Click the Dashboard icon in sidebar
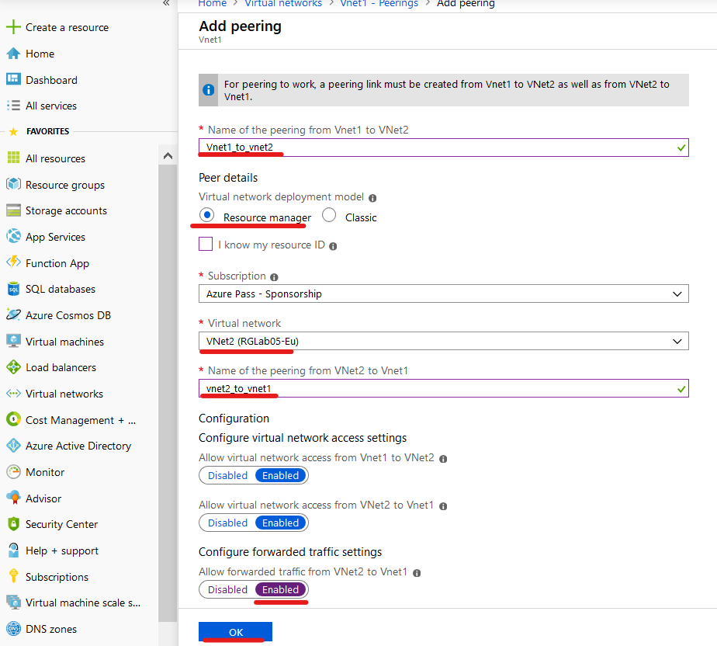 click(x=13, y=79)
